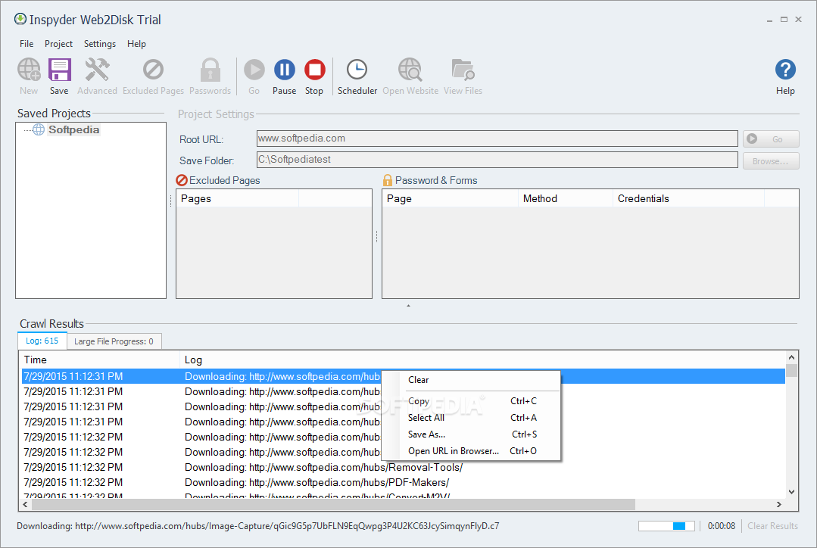Open Help with the blue question mark icon

[785, 70]
